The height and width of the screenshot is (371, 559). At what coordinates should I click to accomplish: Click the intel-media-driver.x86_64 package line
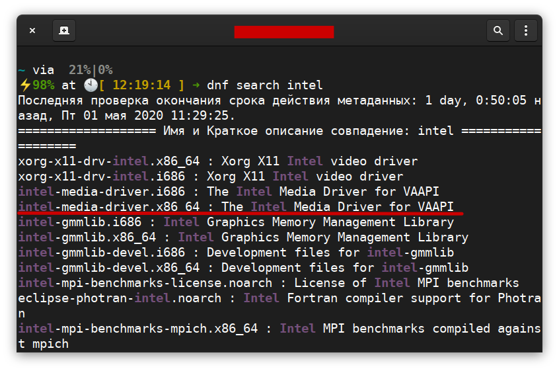pyautogui.click(x=236, y=207)
